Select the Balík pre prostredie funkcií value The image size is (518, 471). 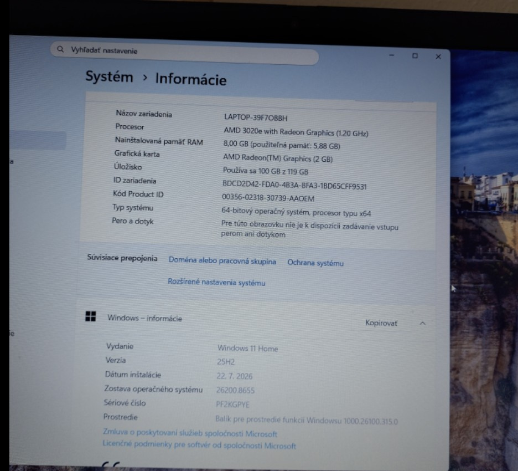click(307, 420)
